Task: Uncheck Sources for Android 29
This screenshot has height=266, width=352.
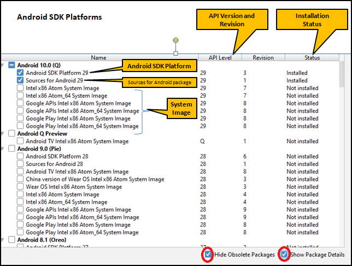Action: (20, 80)
